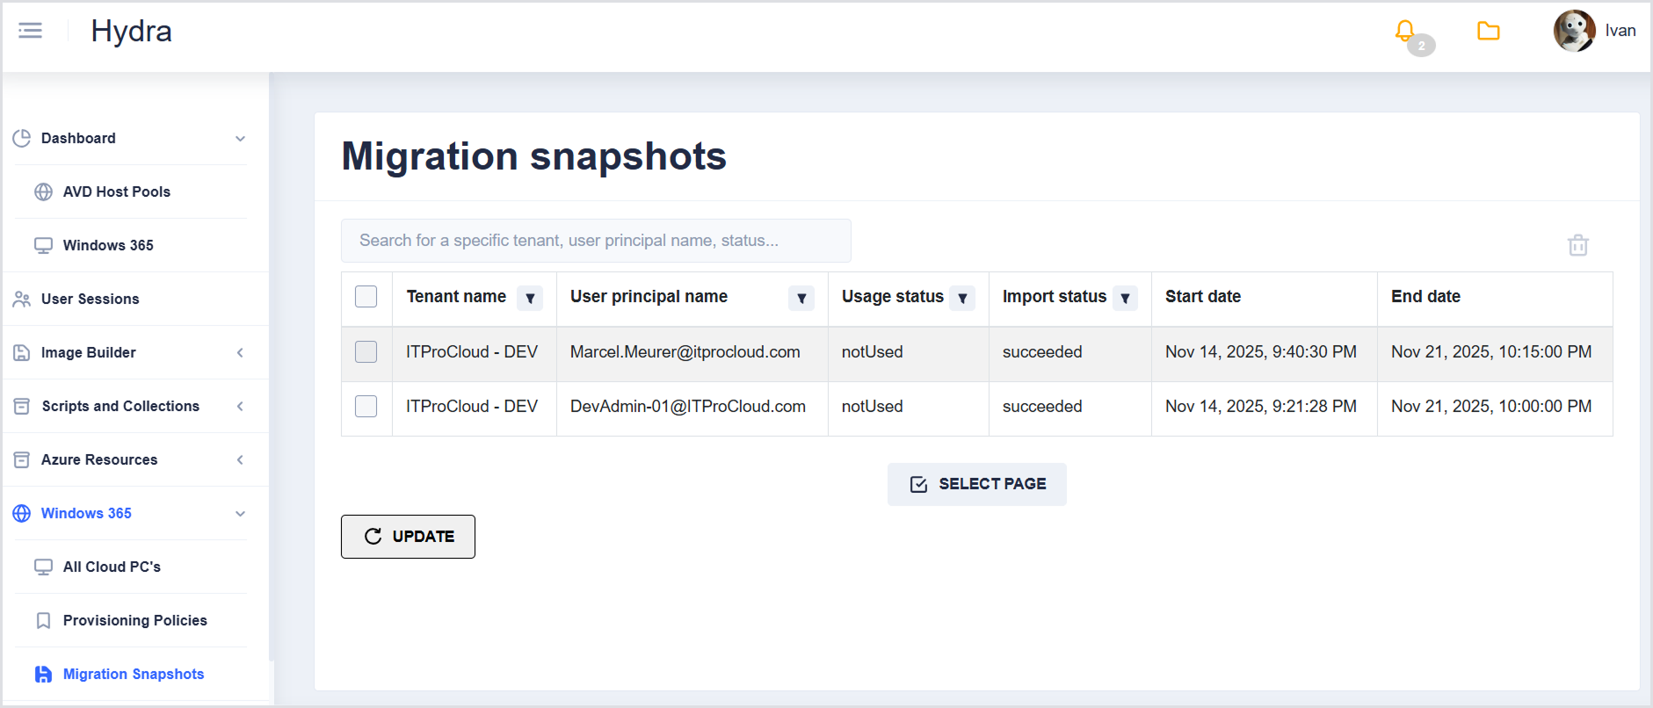This screenshot has height=708, width=1653.
Task: Open the Tenant name filter
Action: 530,299
